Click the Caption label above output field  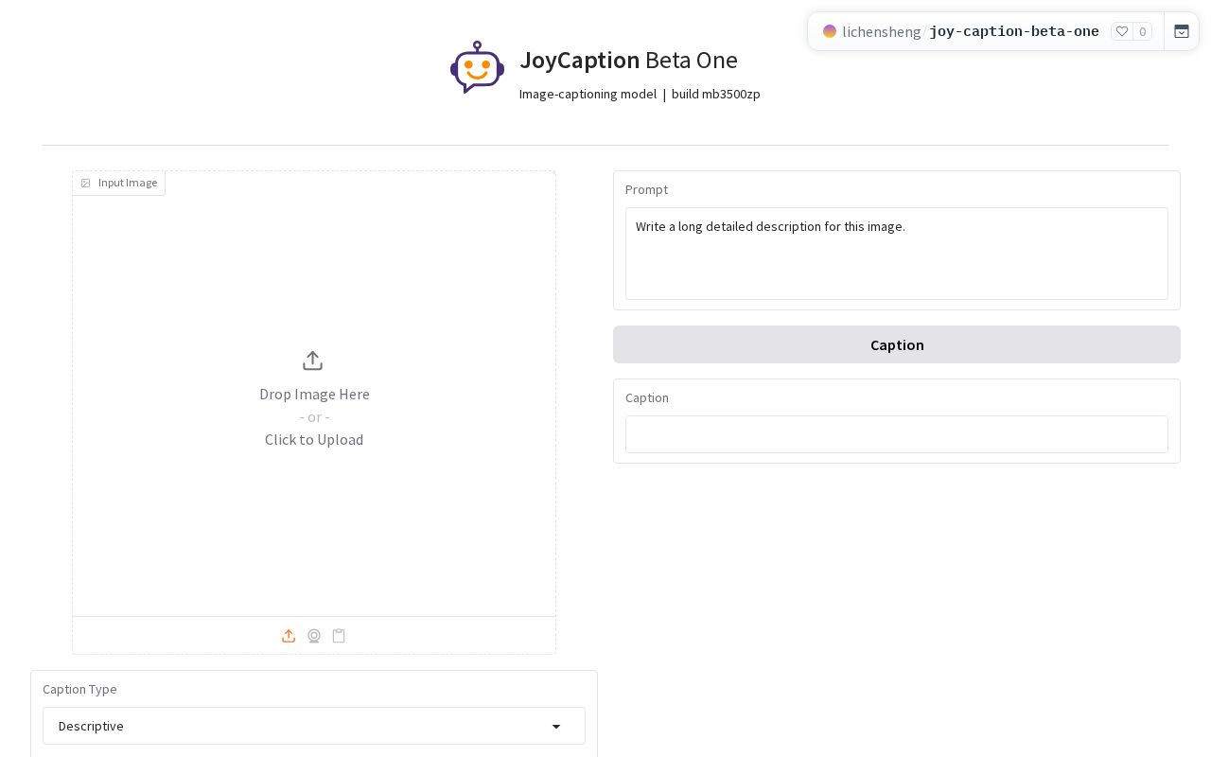pyautogui.click(x=647, y=397)
